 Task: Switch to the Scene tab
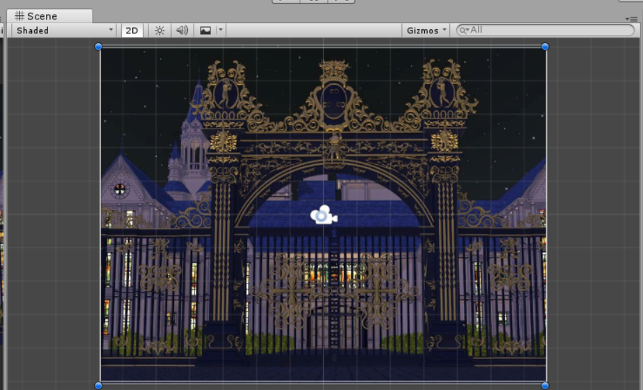[x=49, y=16]
